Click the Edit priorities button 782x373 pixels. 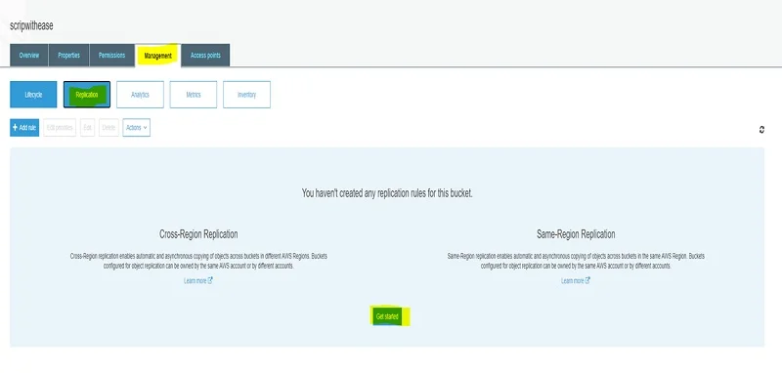pyautogui.click(x=60, y=128)
